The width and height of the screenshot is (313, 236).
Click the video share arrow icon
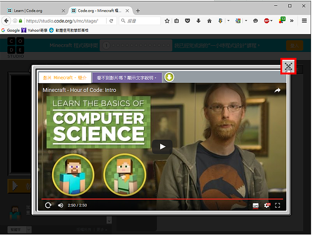coord(277,91)
